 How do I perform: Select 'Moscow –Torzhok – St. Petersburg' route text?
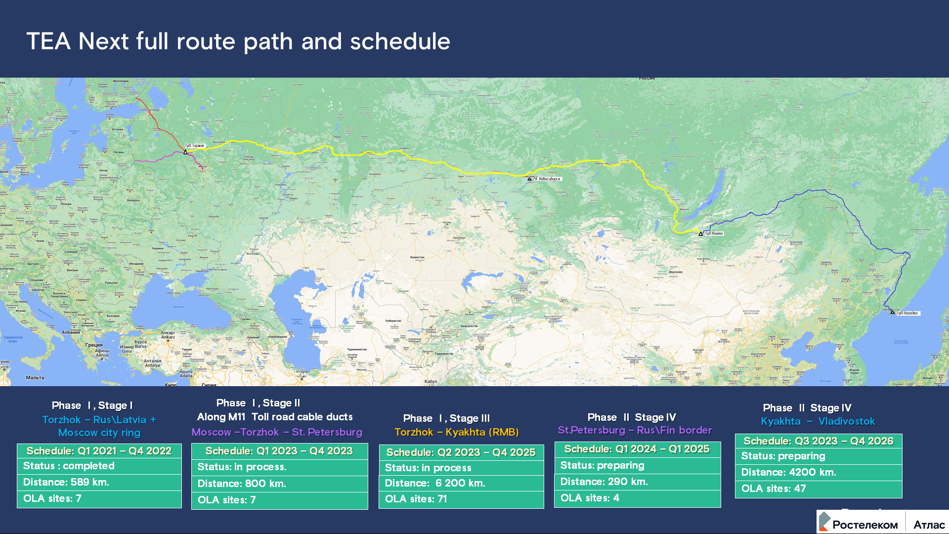point(277,432)
